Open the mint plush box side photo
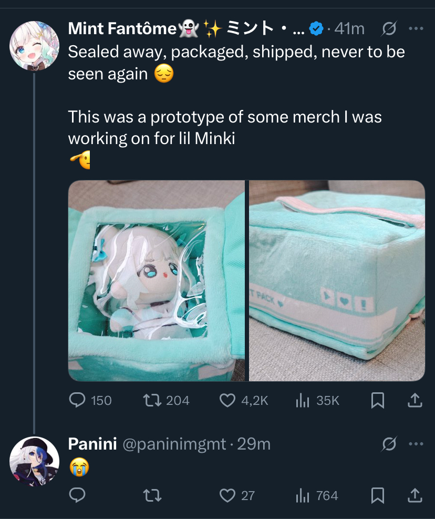 tap(337, 281)
